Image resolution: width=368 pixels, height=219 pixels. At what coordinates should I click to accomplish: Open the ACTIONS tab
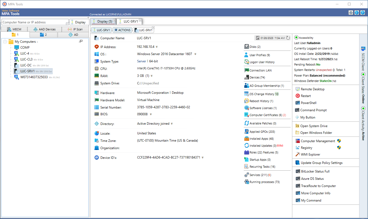tap(122, 30)
